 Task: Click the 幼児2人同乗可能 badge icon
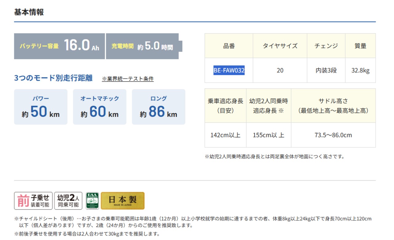pos(68,201)
